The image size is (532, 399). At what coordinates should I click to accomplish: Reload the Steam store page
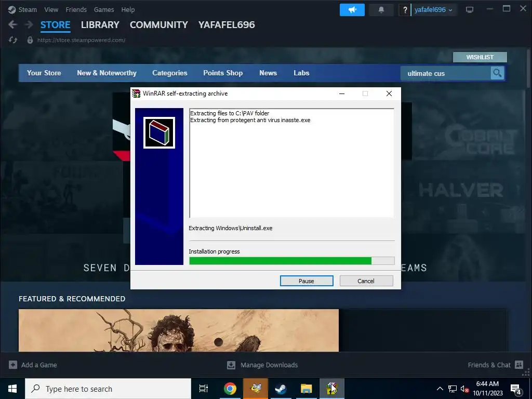click(13, 40)
